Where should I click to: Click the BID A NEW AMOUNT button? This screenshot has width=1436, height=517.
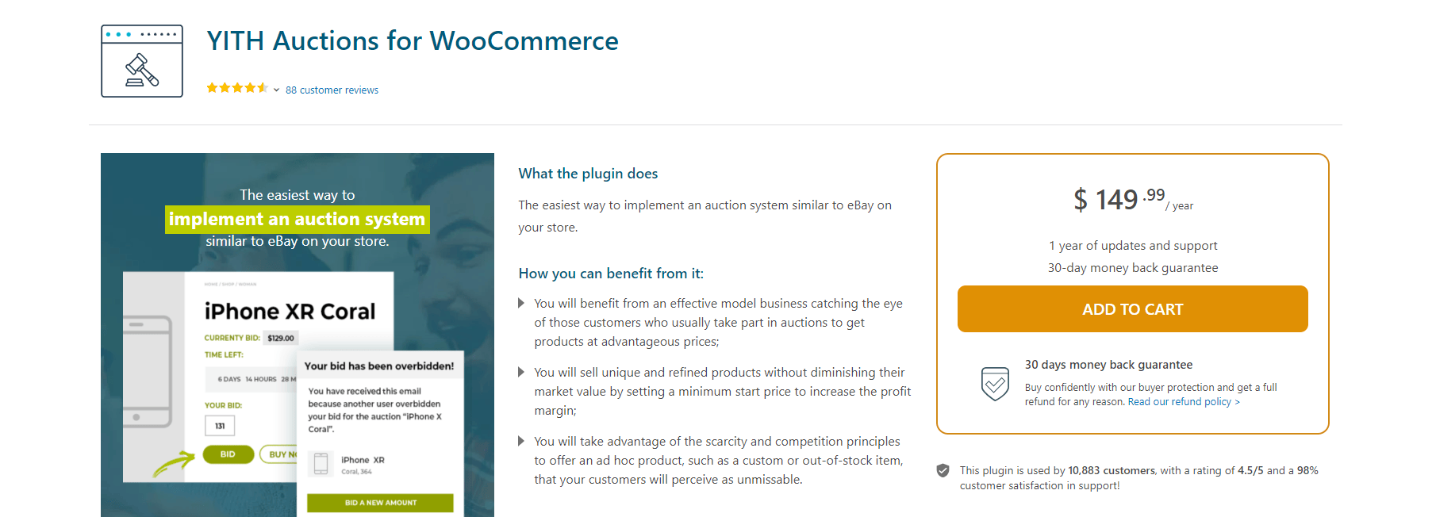point(380,503)
